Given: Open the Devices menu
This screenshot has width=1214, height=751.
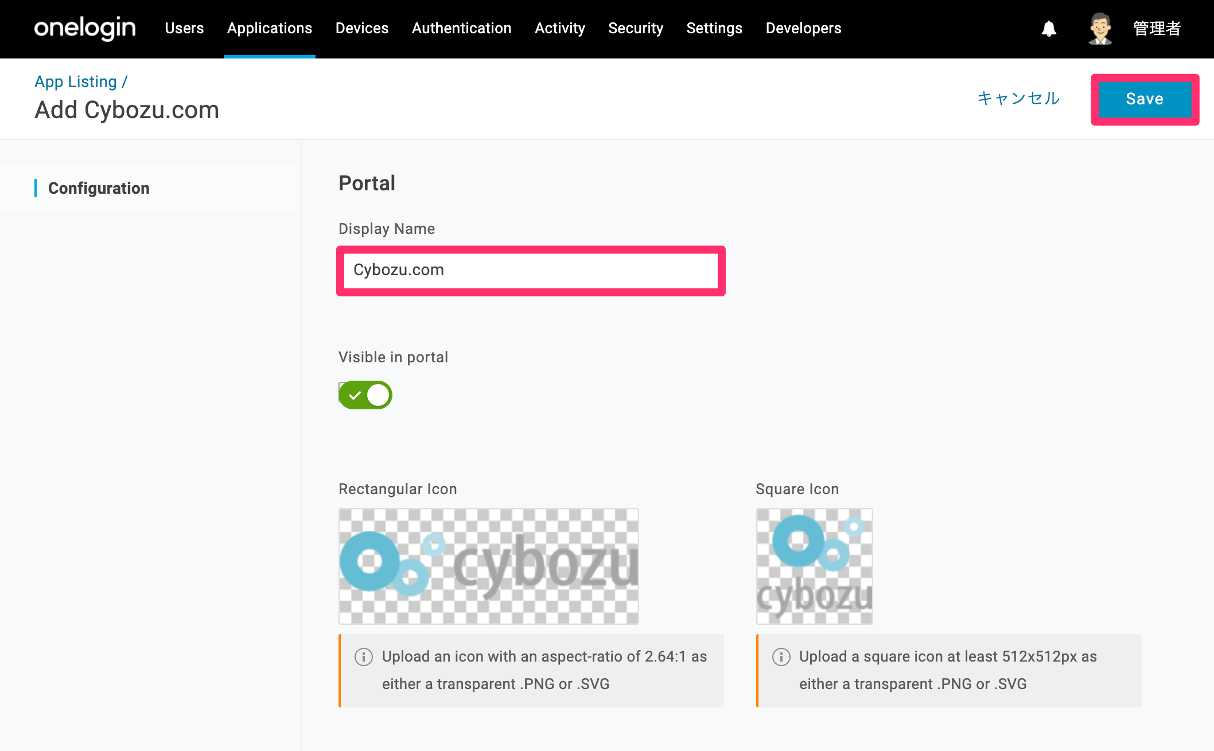Looking at the screenshot, I should pyautogui.click(x=362, y=28).
